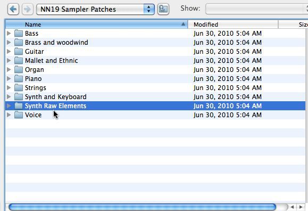Click the Brass and woodwind folder icon
Image resolution: width=308 pixels, height=211 pixels.
[19, 42]
